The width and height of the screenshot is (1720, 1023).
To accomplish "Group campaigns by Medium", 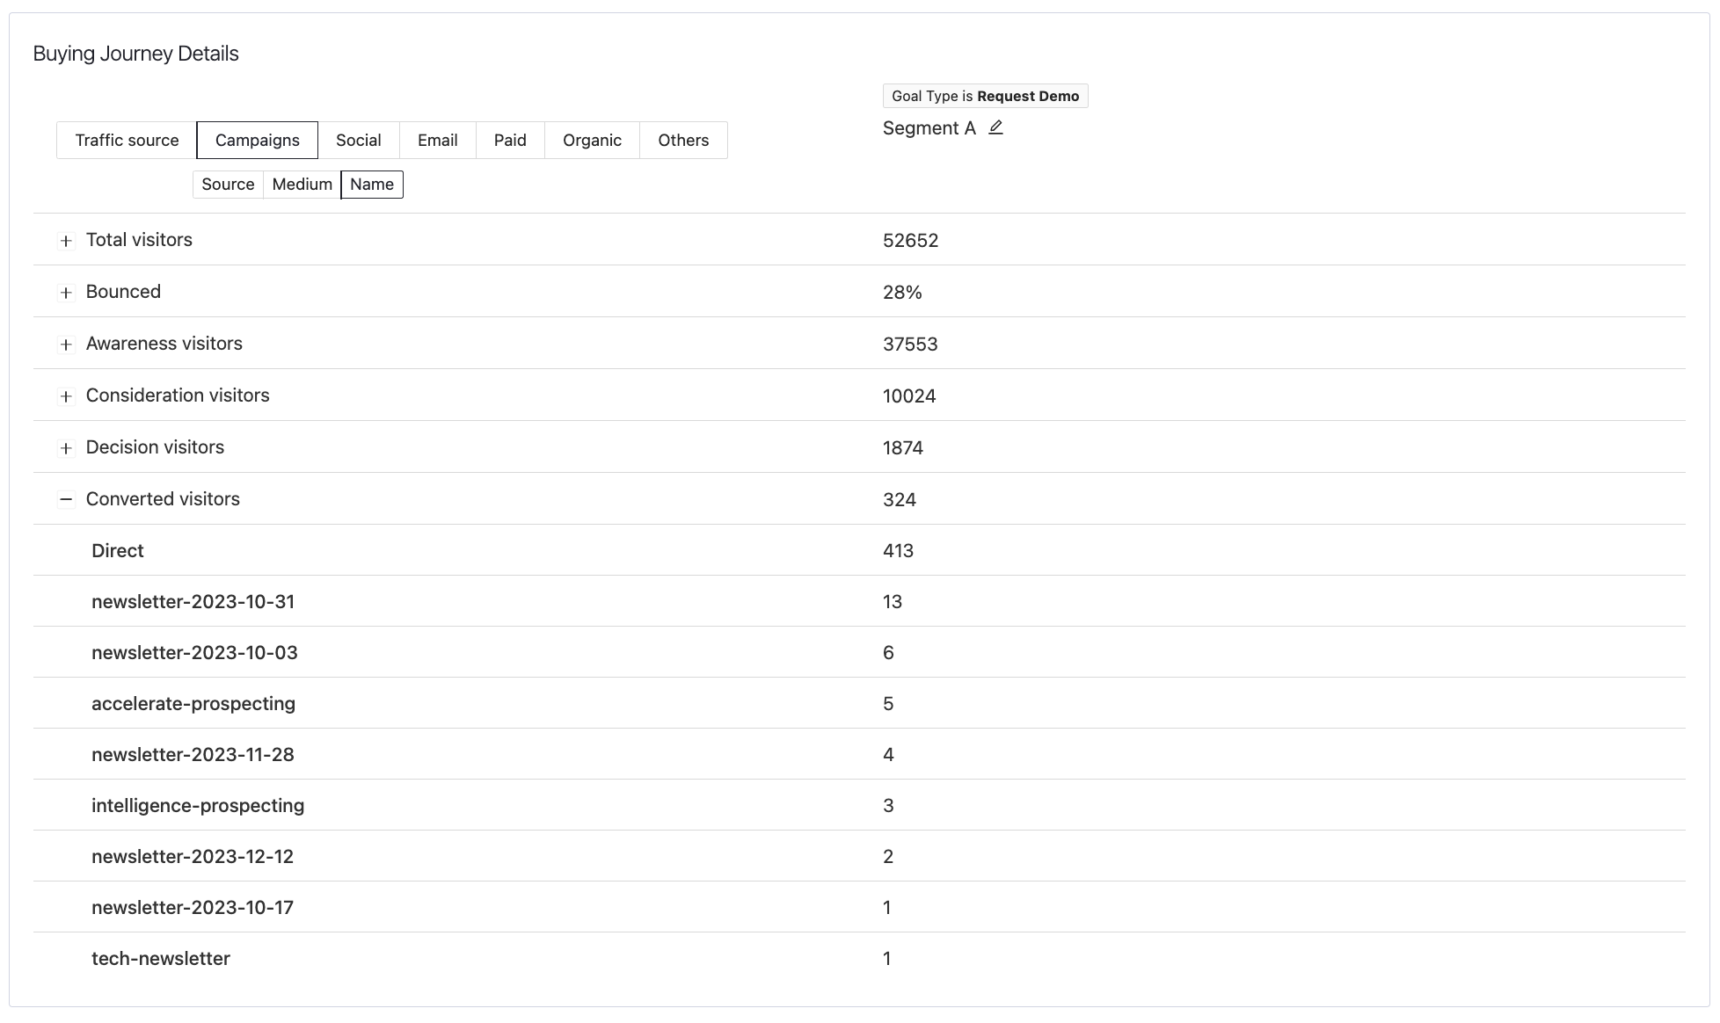I will click(x=302, y=185).
